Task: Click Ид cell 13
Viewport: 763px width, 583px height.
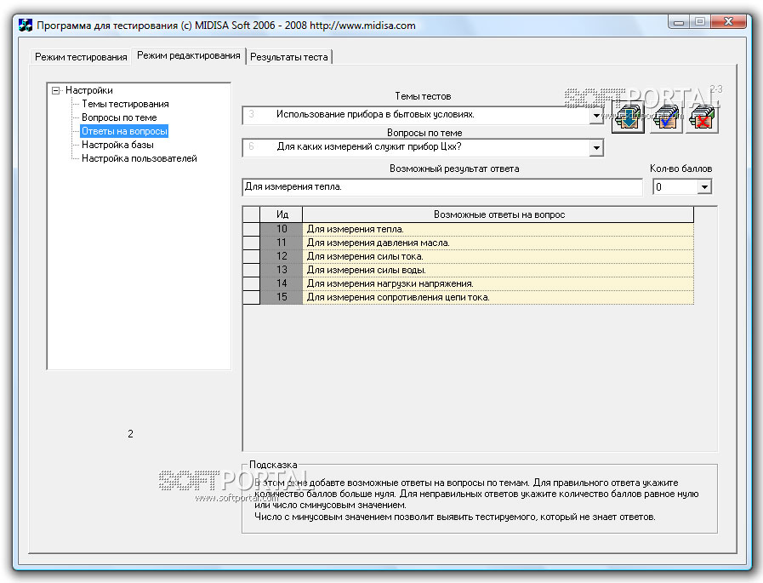Action: click(282, 271)
